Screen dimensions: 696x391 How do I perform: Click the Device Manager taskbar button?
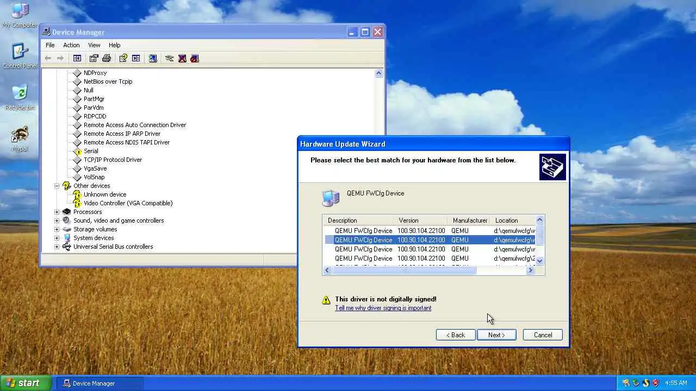click(100, 383)
